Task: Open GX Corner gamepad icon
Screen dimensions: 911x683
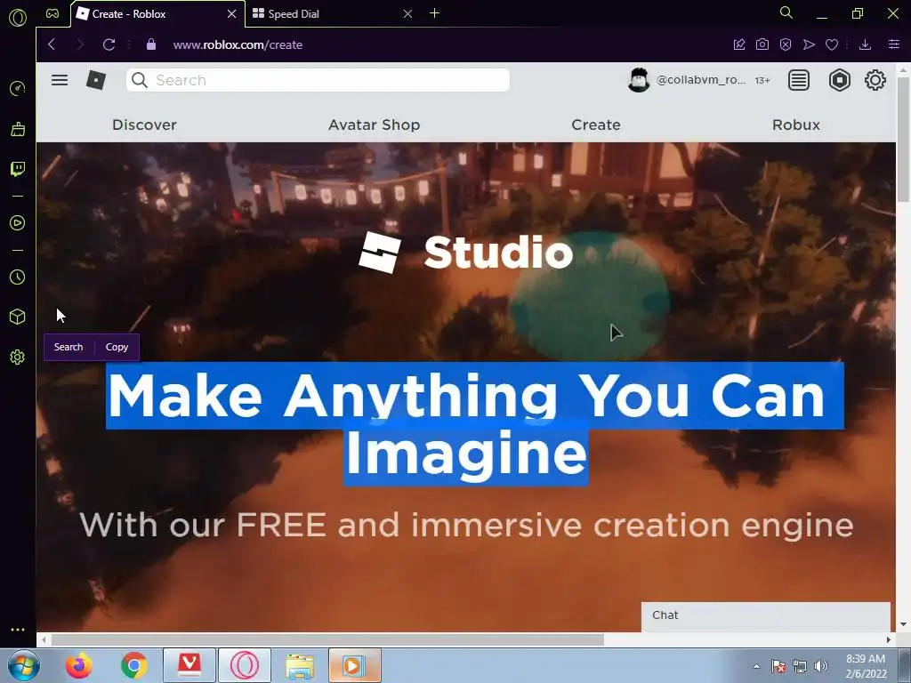Action: pyautogui.click(x=52, y=13)
